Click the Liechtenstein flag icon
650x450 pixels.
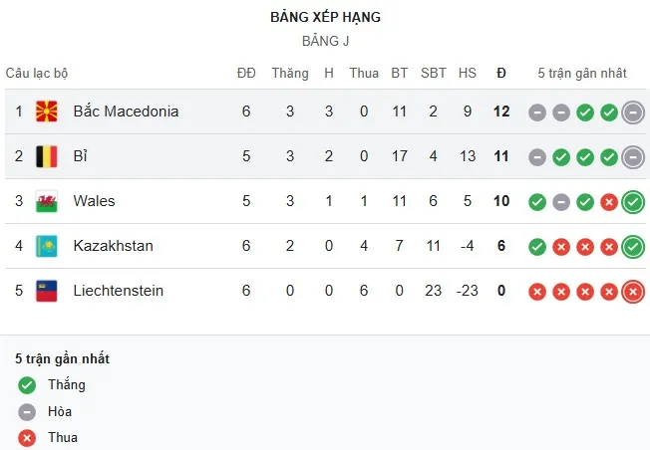pos(47,291)
